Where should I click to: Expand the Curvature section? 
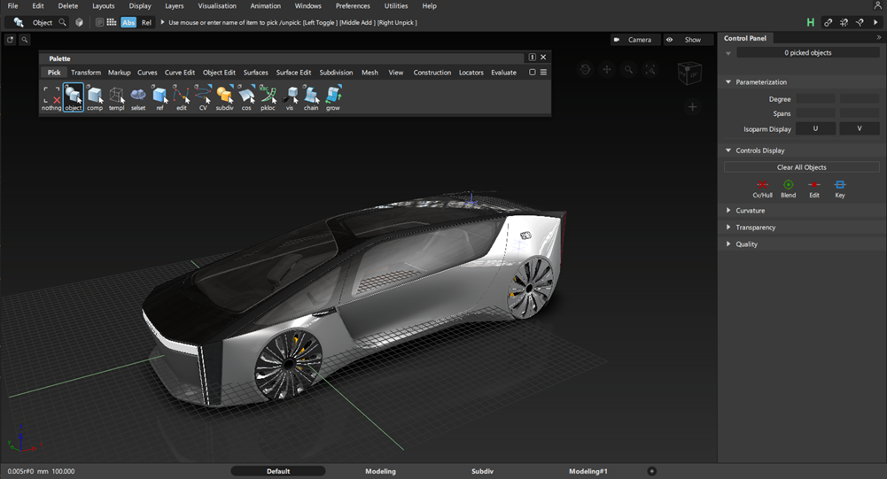[x=750, y=211]
